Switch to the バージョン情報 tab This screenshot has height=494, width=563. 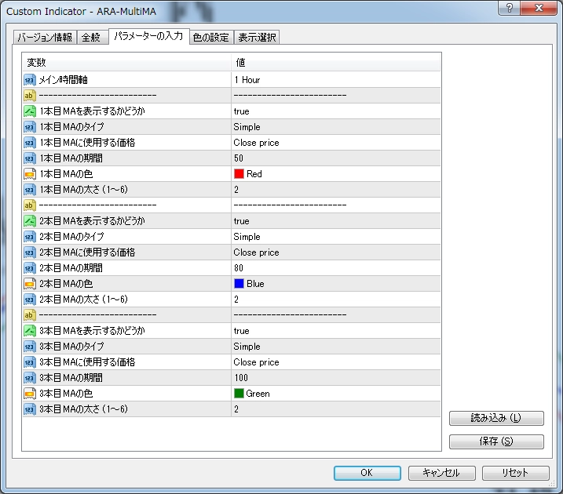(x=45, y=38)
